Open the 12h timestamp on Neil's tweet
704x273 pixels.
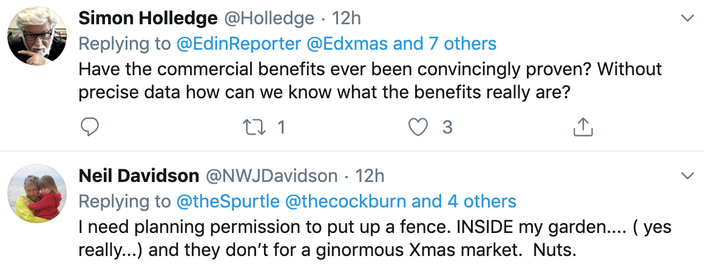pyautogui.click(x=370, y=176)
